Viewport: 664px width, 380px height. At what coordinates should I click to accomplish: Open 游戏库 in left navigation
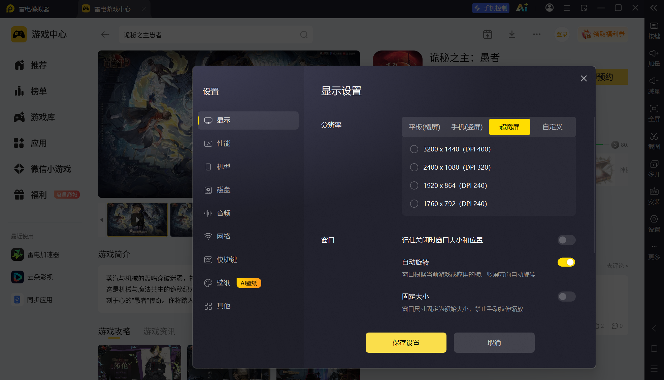pos(34,117)
